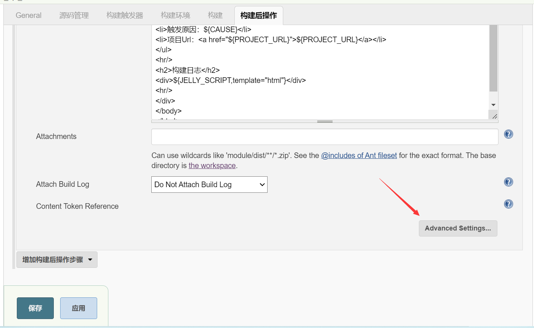Switch to the 构建环境 tab

(176, 15)
